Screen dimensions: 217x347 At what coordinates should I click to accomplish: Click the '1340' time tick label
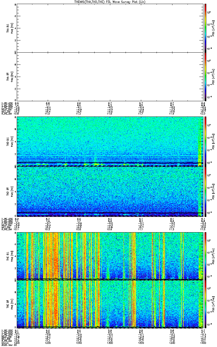coord(172,343)
